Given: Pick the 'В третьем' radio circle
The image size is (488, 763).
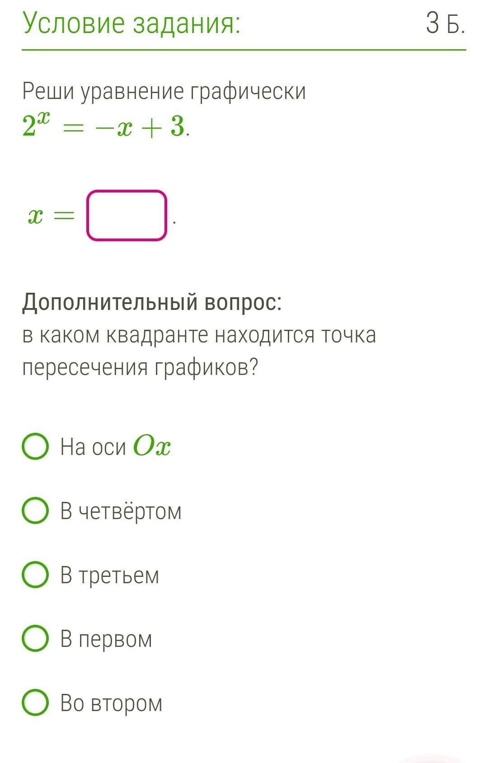Looking at the screenshot, I should point(35,575).
